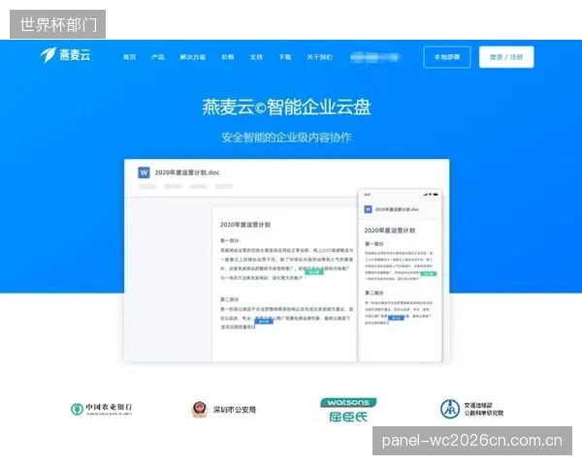Click the blue comment tag in desktop document
Screen dimensions: 582x465
pos(264,321)
